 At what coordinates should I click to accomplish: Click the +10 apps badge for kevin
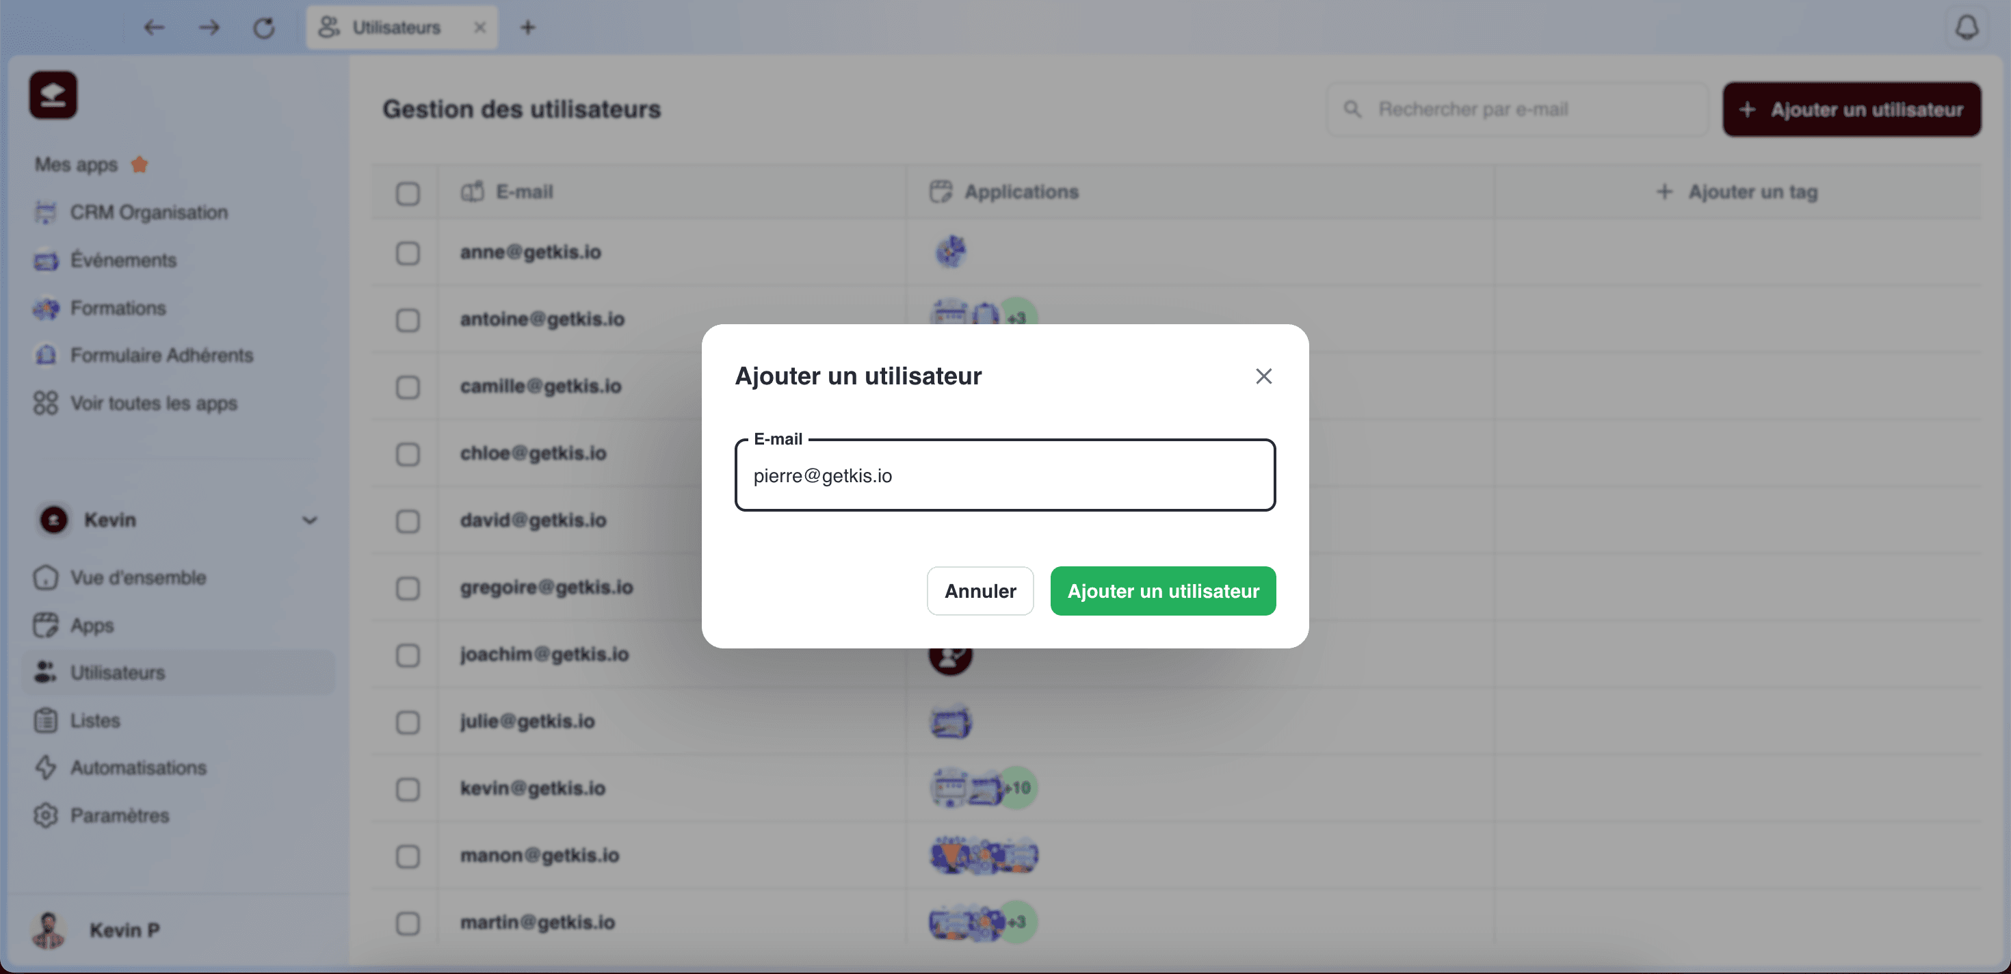point(1018,787)
